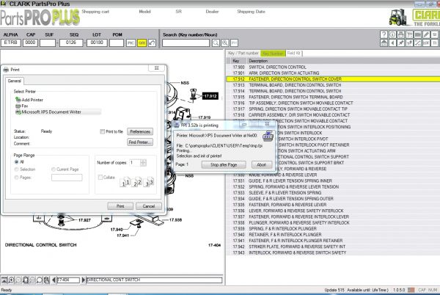
Task: Switch to Key / Part number tab
Action: [x=243, y=53]
